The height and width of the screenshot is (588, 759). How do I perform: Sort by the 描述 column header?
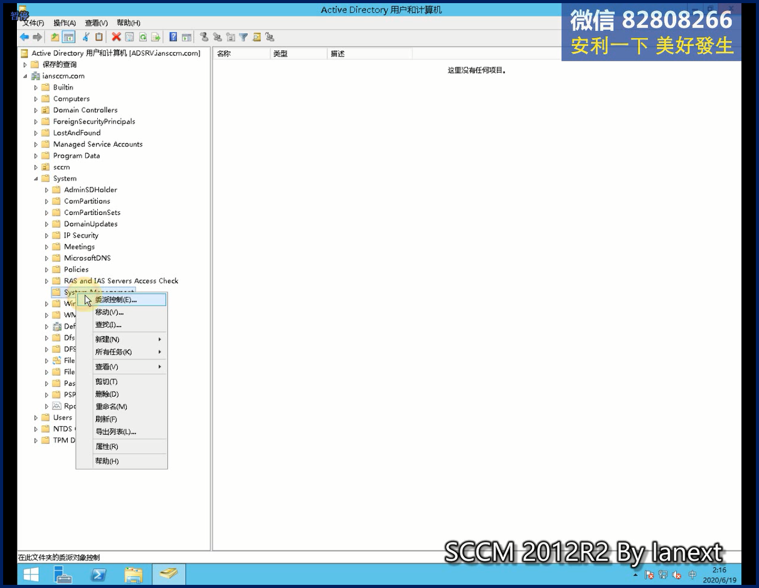click(x=370, y=54)
